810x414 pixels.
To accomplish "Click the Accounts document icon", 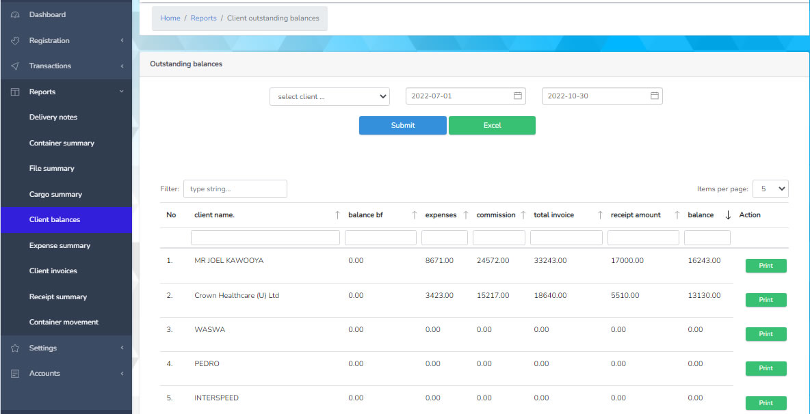I will coord(15,373).
